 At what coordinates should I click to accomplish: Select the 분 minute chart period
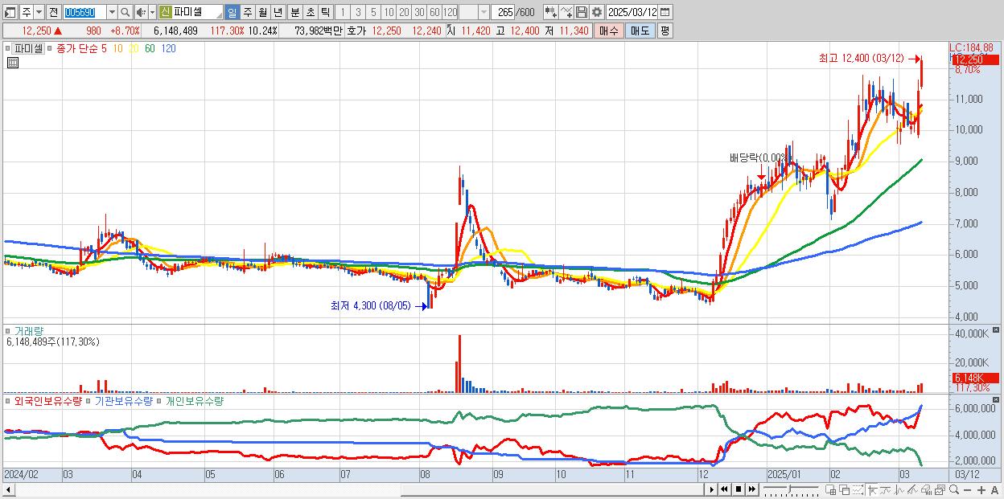coord(294,12)
